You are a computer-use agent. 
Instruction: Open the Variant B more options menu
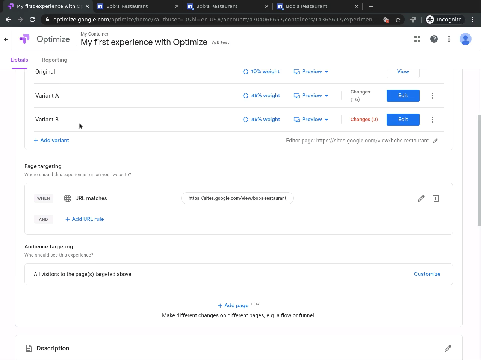433,120
